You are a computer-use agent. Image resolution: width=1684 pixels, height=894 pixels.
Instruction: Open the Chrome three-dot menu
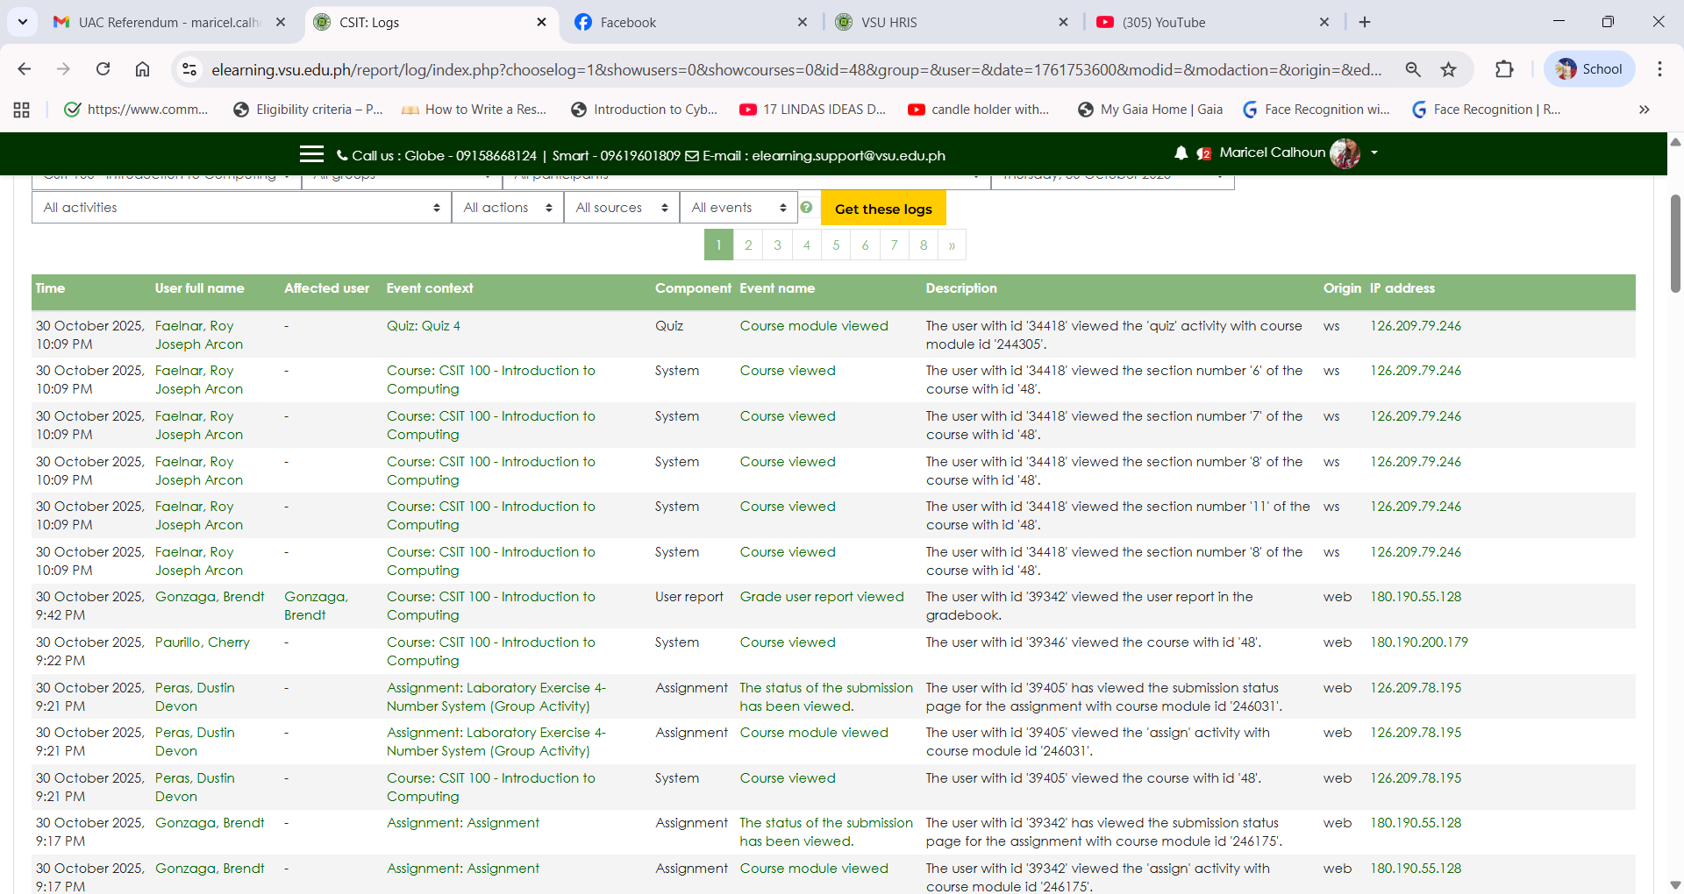click(x=1659, y=69)
